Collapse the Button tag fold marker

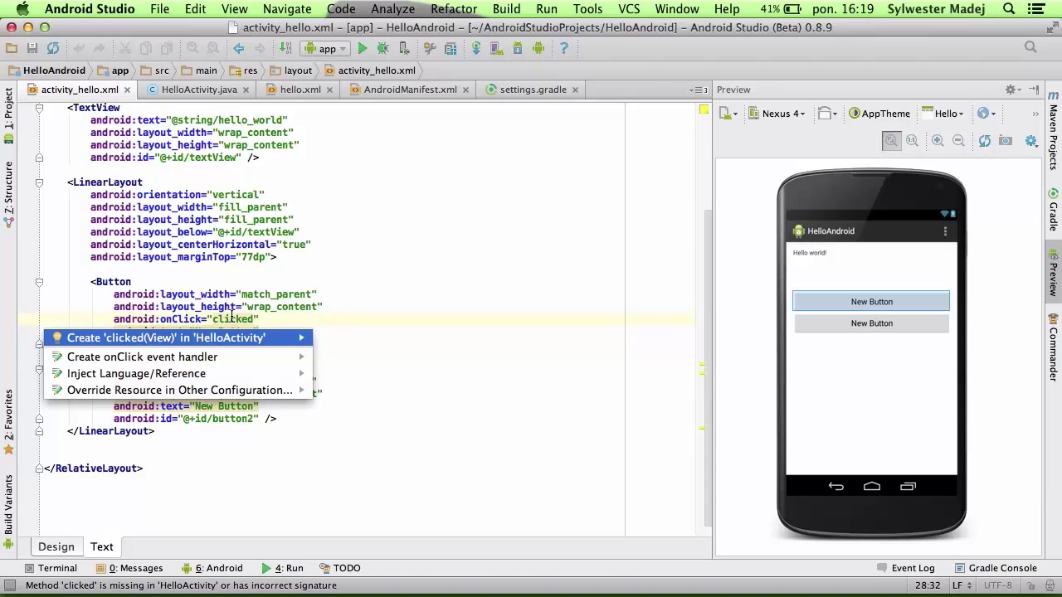pyautogui.click(x=39, y=282)
